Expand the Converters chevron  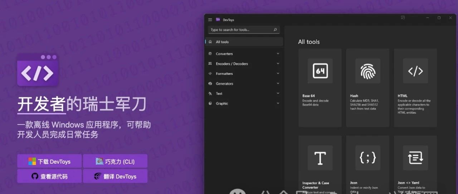point(278,54)
